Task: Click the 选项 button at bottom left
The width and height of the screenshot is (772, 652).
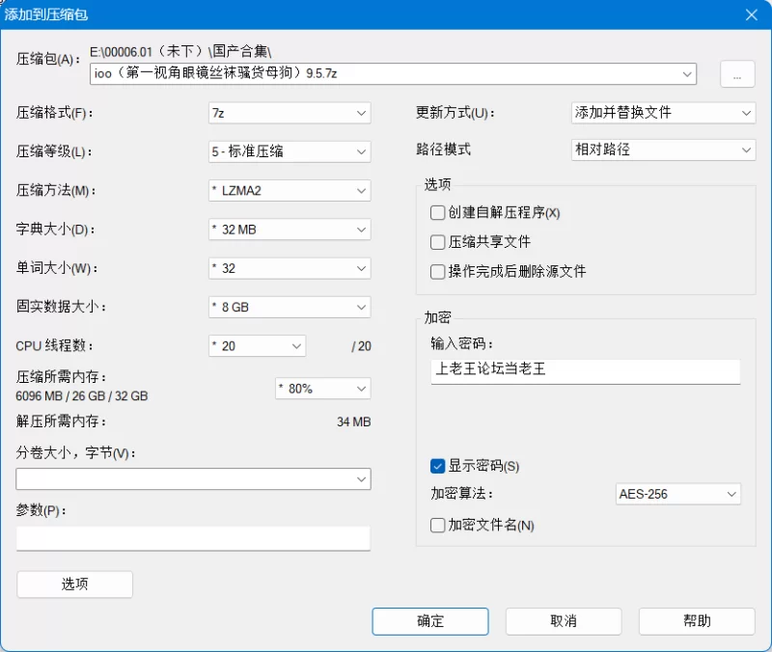Action: tap(75, 584)
